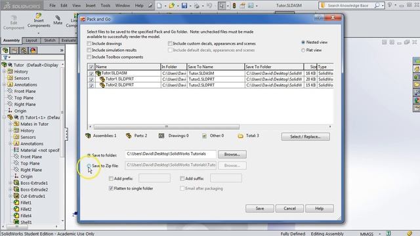Enable Include drawings checkbox

click(x=89, y=43)
